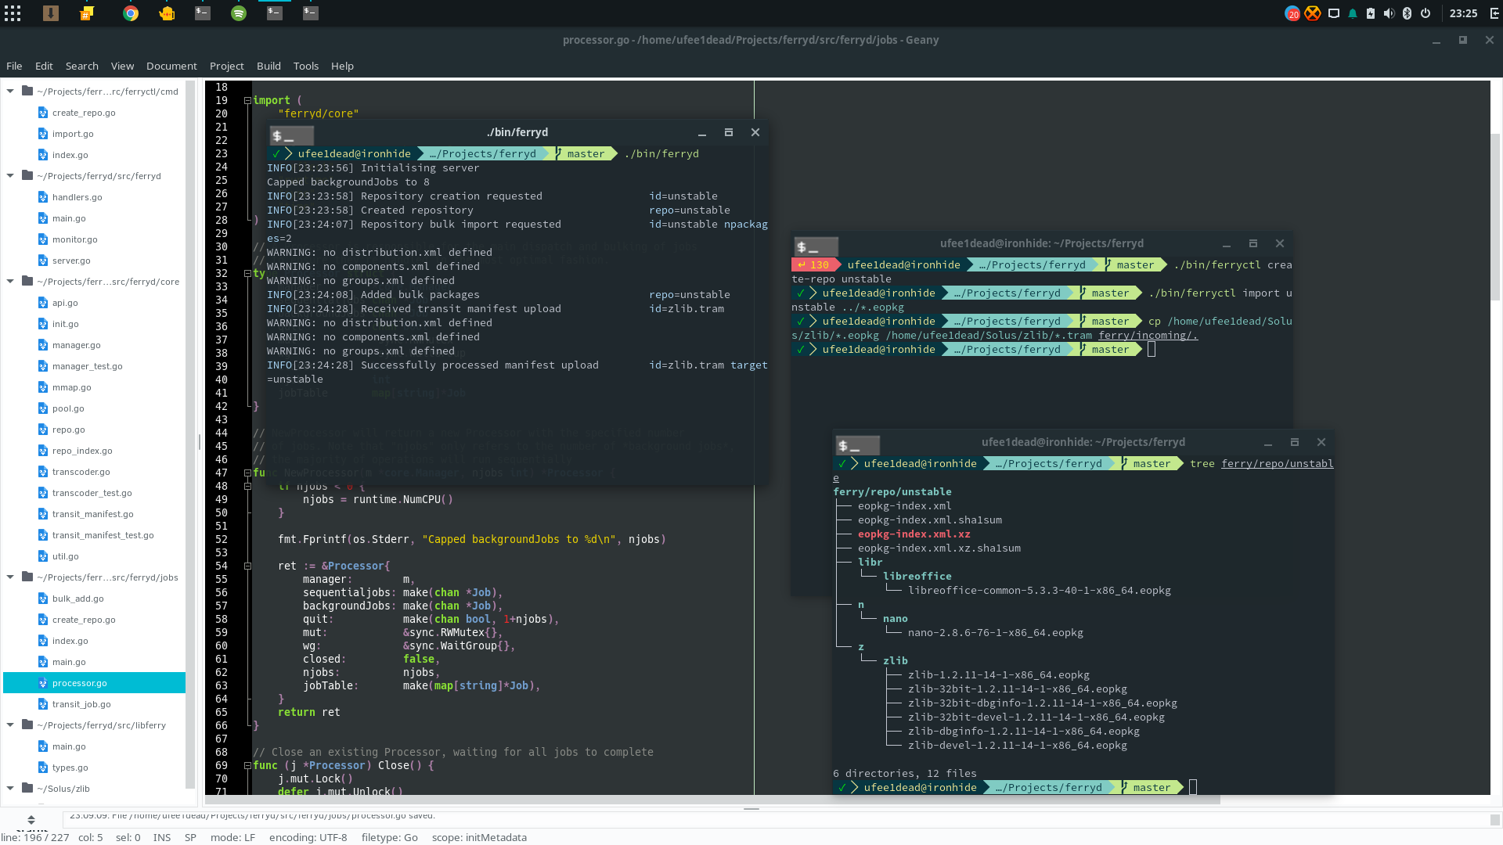This screenshot has height=845, width=1503.
Task: Click the sidebar vertical scrollbar
Action: point(189,434)
